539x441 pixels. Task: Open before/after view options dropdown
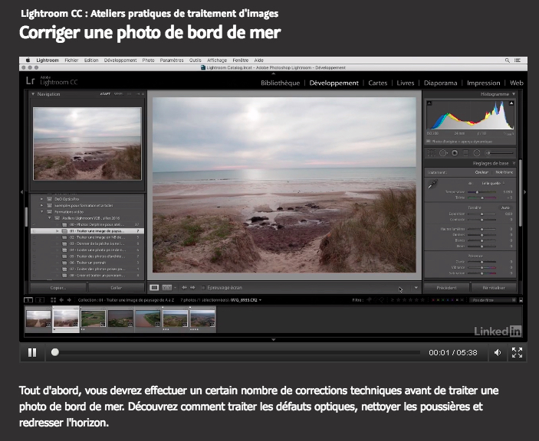pyautogui.click(x=175, y=288)
